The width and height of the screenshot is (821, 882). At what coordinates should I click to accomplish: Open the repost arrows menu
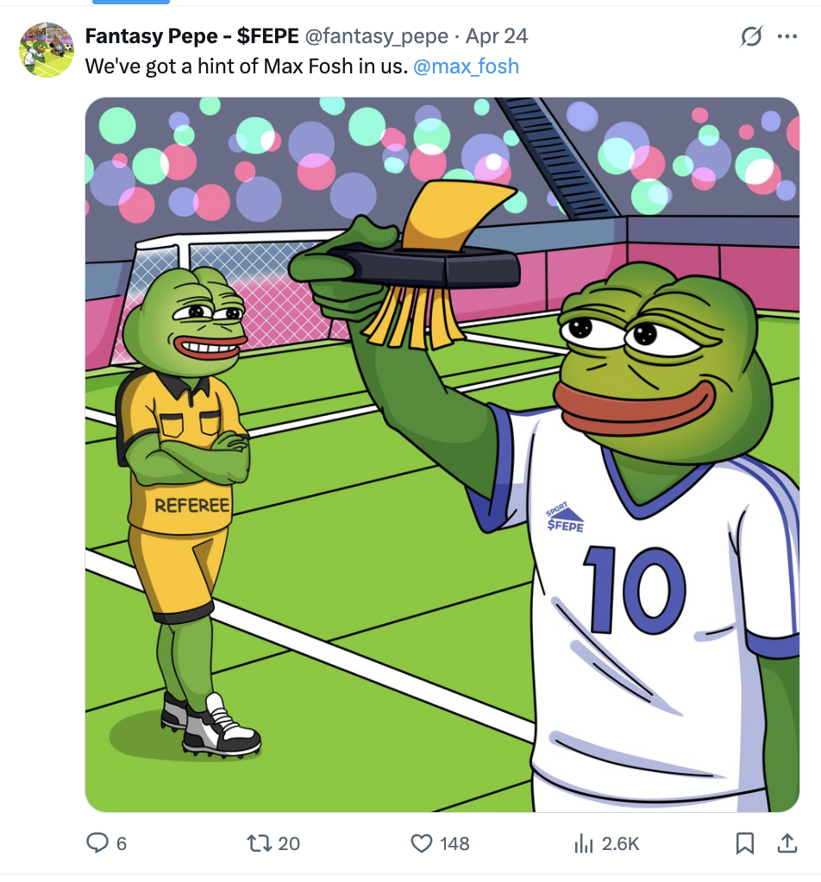click(260, 842)
